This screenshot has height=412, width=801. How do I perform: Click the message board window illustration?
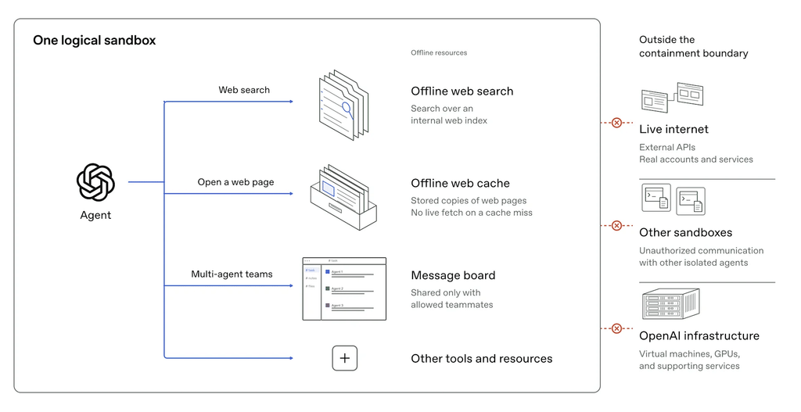pyautogui.click(x=344, y=289)
